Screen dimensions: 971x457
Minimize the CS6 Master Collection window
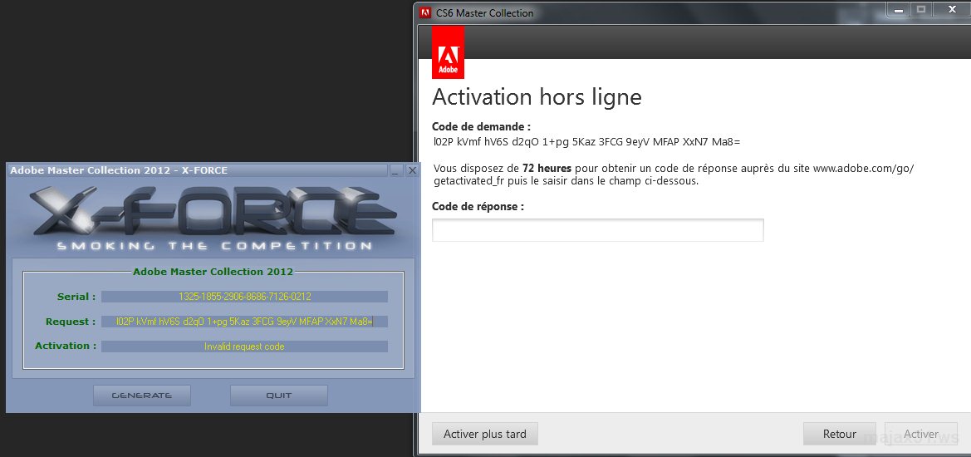[899, 9]
